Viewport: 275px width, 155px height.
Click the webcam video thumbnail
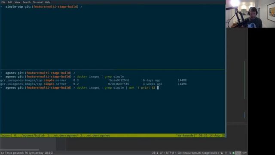250,14
